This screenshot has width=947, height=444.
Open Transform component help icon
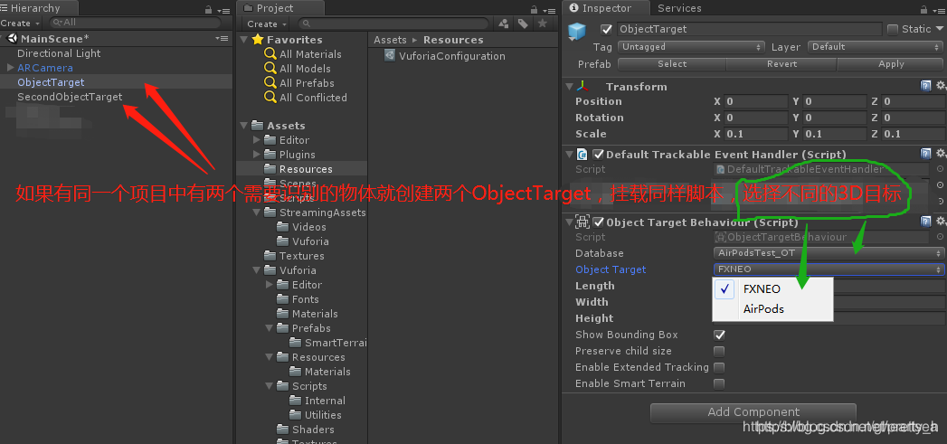point(926,87)
